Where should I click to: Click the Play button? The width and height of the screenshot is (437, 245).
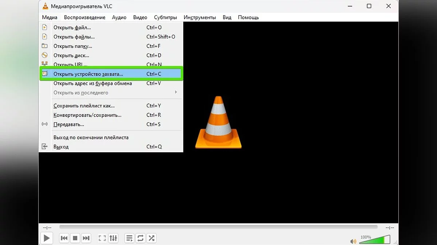click(x=47, y=238)
